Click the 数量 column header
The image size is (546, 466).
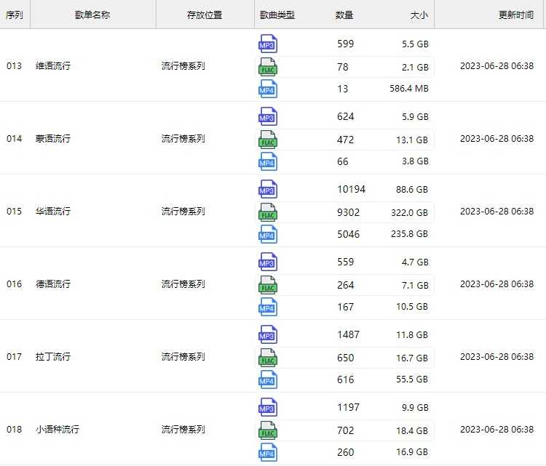pos(344,15)
